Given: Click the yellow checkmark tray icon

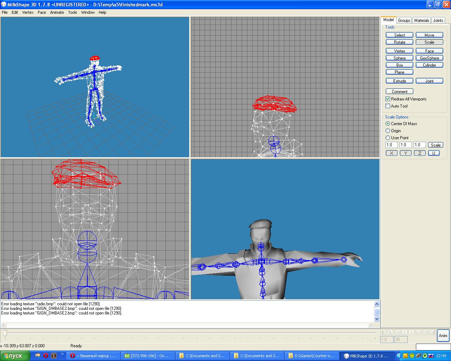Looking at the screenshot, I should [x=405, y=356].
